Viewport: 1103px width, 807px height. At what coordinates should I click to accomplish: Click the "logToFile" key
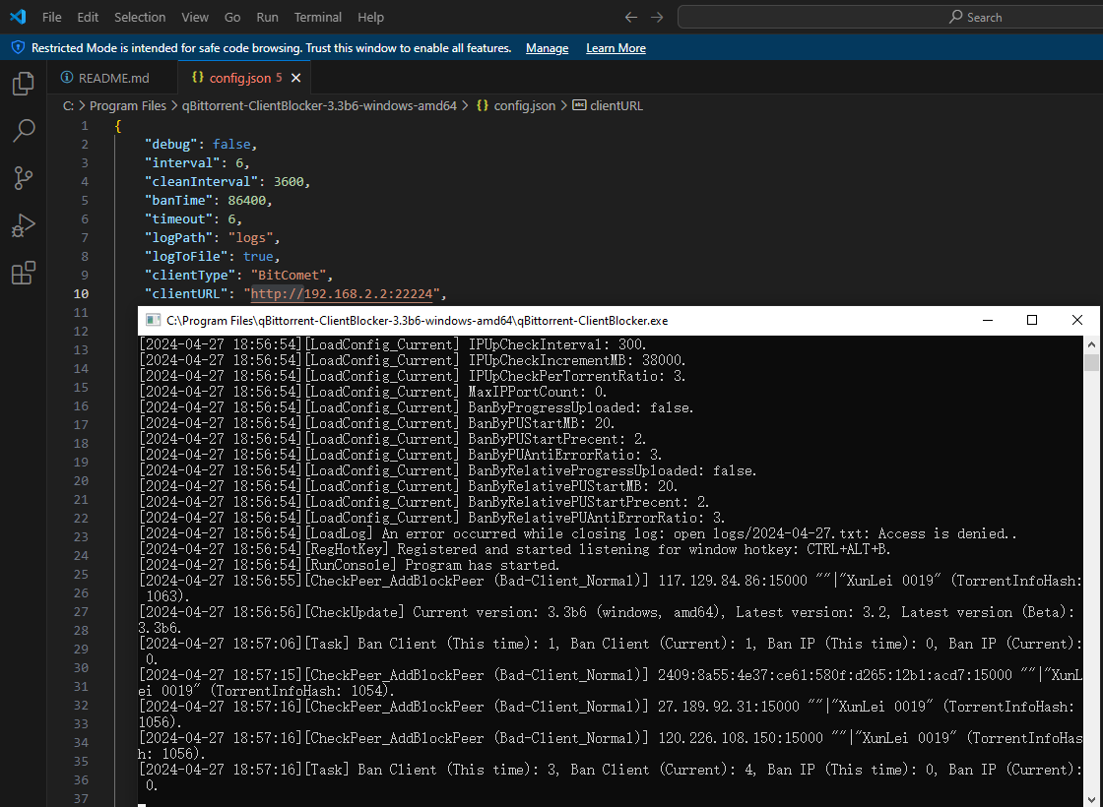[186, 257]
